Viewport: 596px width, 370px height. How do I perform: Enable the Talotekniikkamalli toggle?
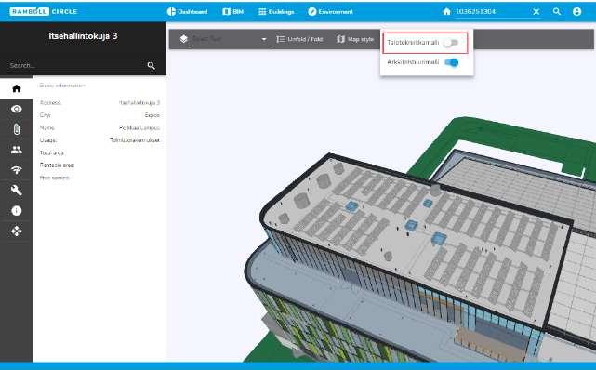pyautogui.click(x=451, y=43)
